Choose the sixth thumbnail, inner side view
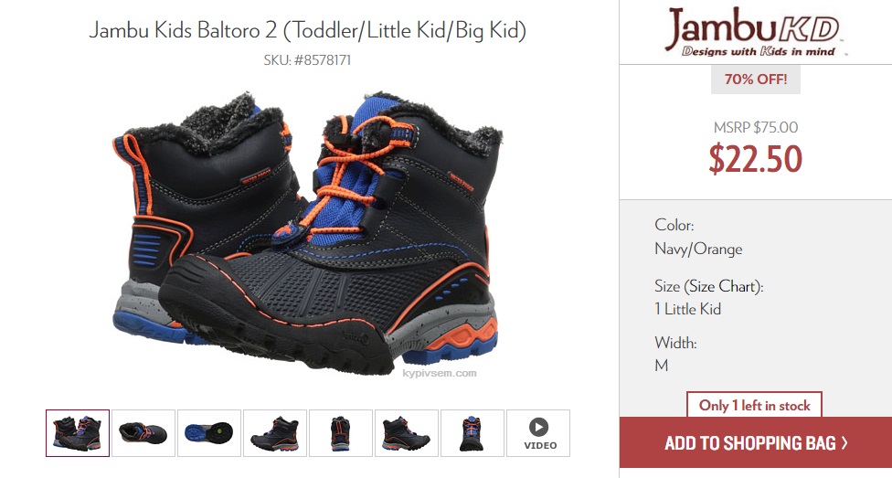This screenshot has height=478, width=892. point(406,433)
